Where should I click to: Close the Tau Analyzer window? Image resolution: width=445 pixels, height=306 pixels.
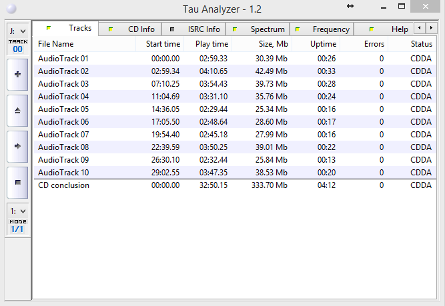425,6
